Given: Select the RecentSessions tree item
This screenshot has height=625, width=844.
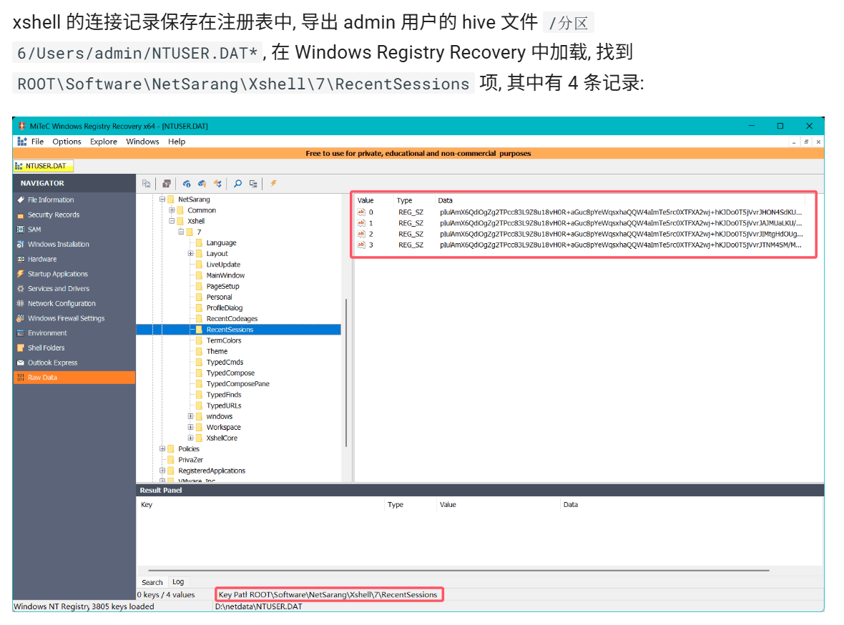Looking at the screenshot, I should pyautogui.click(x=230, y=330).
